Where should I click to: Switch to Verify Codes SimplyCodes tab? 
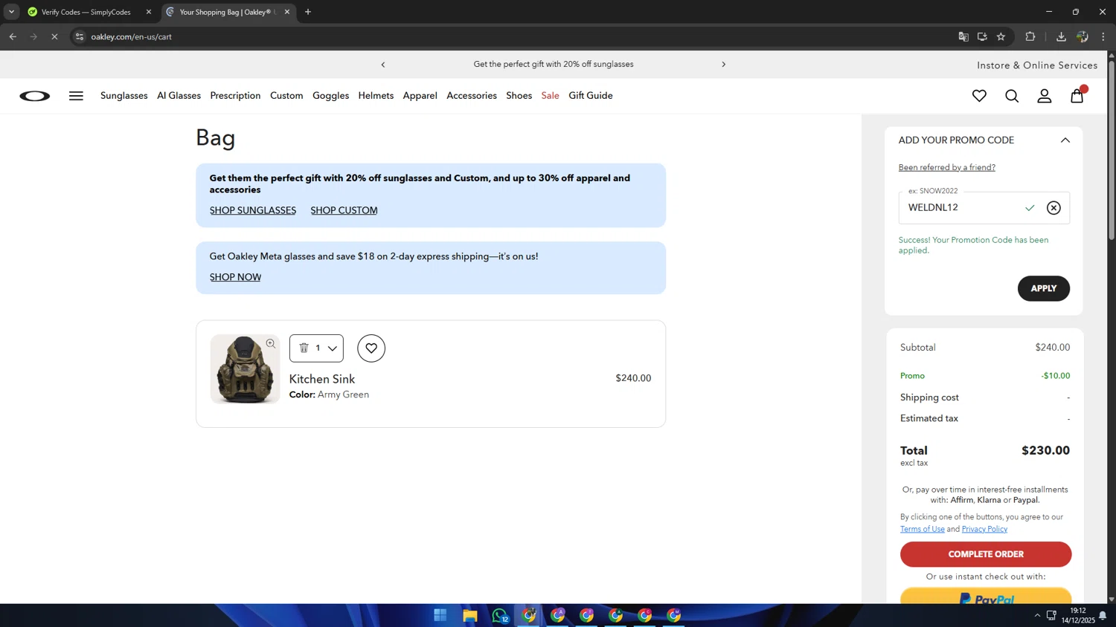[x=88, y=12]
